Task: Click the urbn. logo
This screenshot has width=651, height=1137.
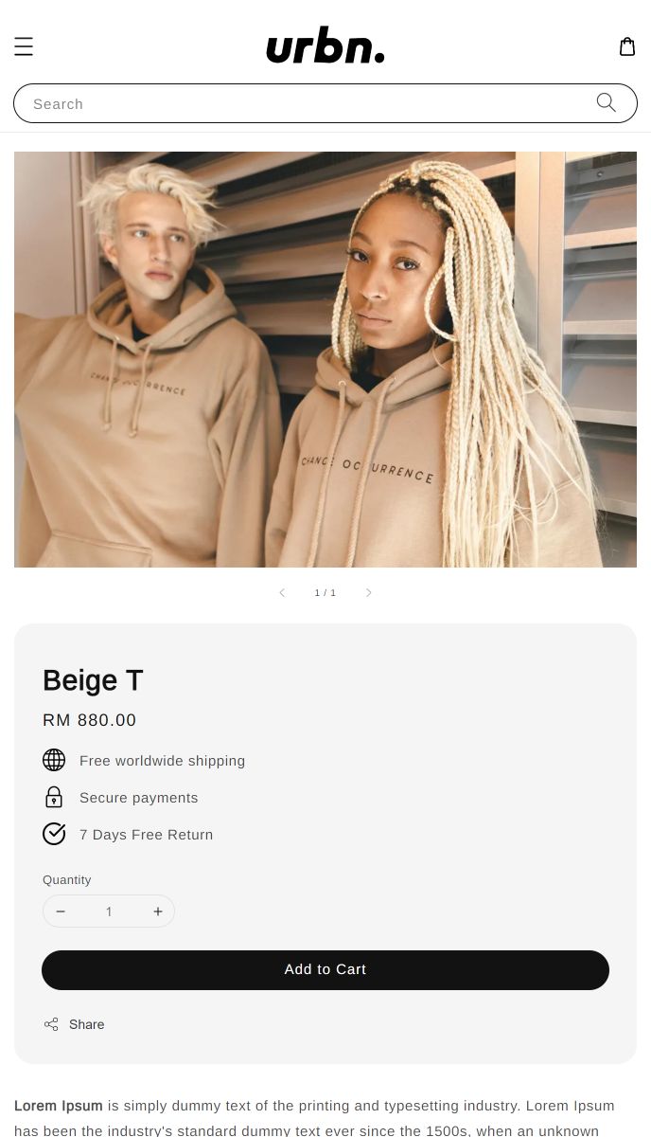Action: (x=325, y=45)
